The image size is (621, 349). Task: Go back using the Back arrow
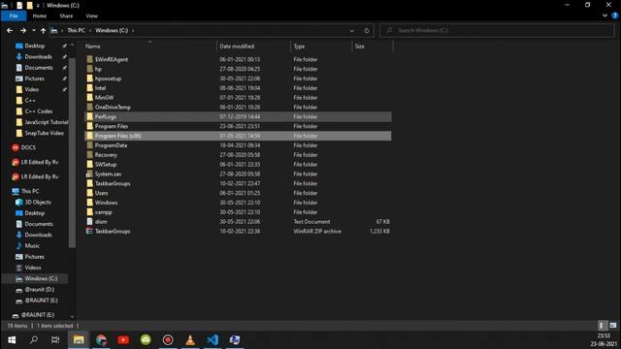(10, 30)
